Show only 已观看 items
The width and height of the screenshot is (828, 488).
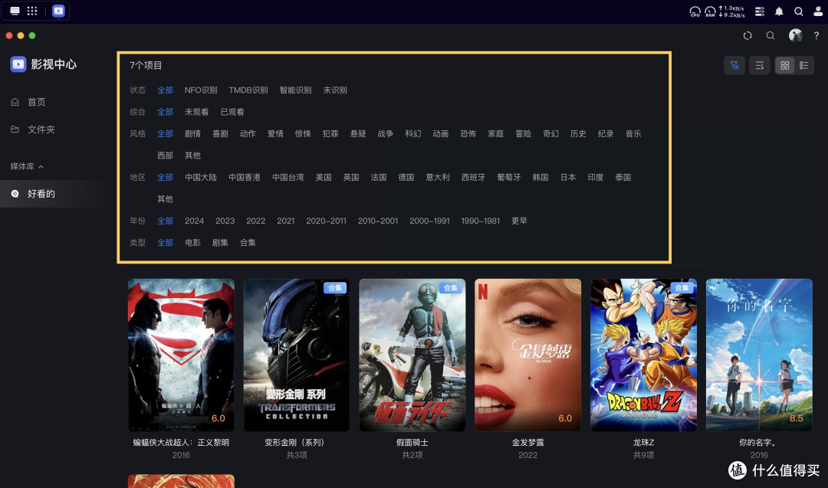[x=232, y=112]
